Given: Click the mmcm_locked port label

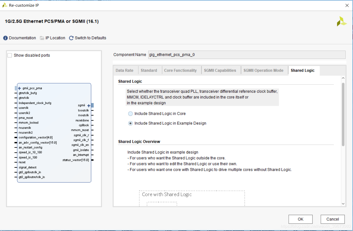Looking at the screenshot, I should (29, 123).
